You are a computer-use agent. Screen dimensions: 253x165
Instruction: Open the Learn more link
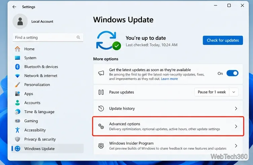click(x=169, y=79)
